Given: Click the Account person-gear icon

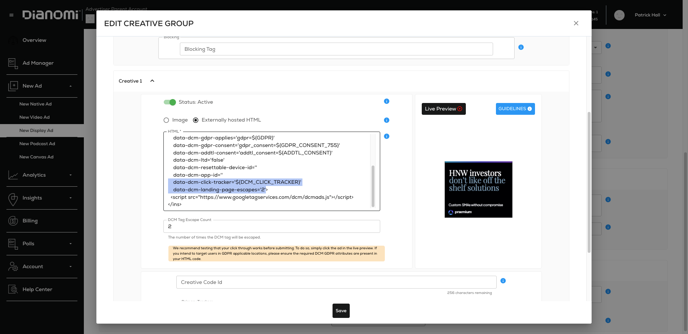Looking at the screenshot, I should point(13,267).
